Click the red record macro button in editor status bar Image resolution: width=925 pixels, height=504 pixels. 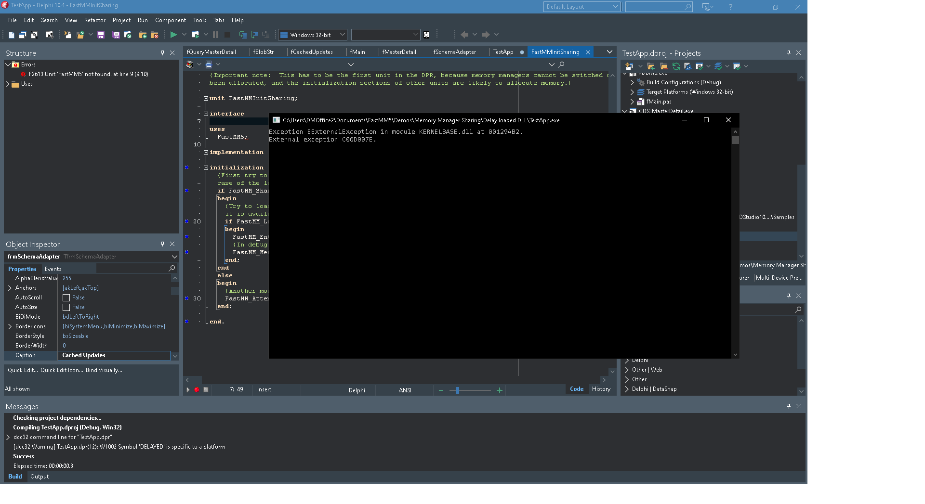coord(197,389)
